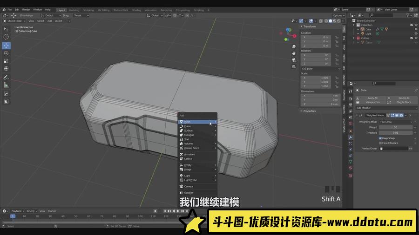Click the Options button in viewport header
This screenshot has height=235, width=419.
[338, 15]
